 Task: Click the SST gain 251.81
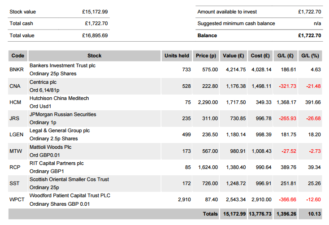point(288,183)
